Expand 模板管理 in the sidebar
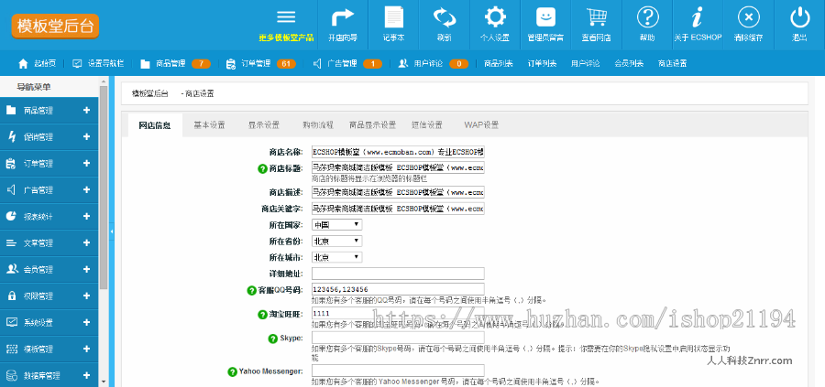Screen dimensions: 825x387 tap(87, 349)
